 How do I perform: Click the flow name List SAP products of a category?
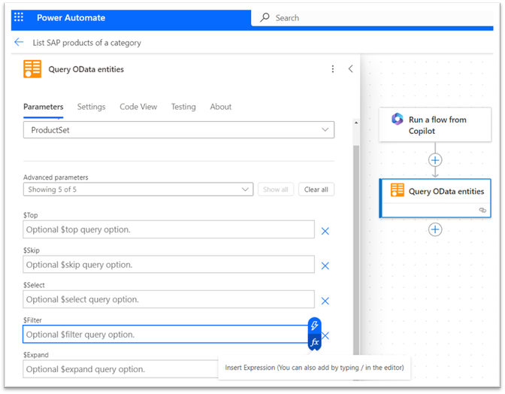[x=87, y=43]
